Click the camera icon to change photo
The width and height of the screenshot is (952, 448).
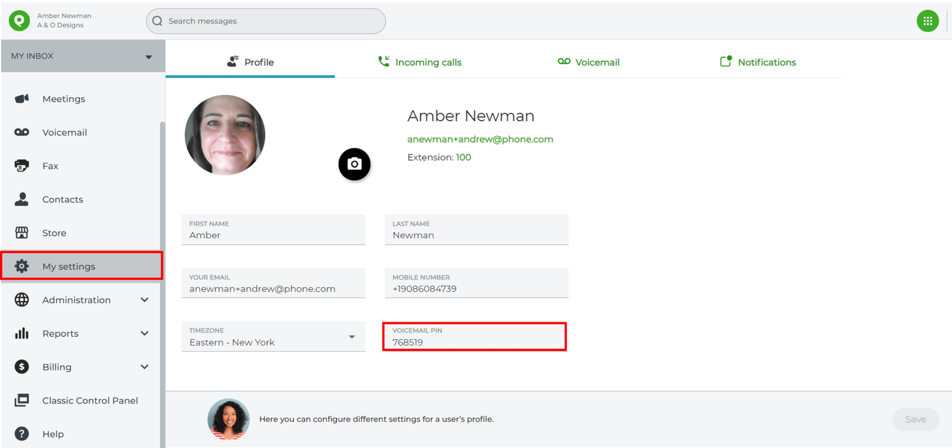pos(354,164)
